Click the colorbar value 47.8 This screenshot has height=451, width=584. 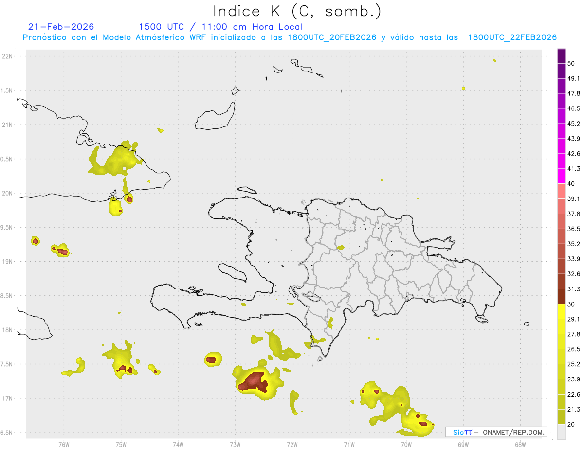coord(574,93)
